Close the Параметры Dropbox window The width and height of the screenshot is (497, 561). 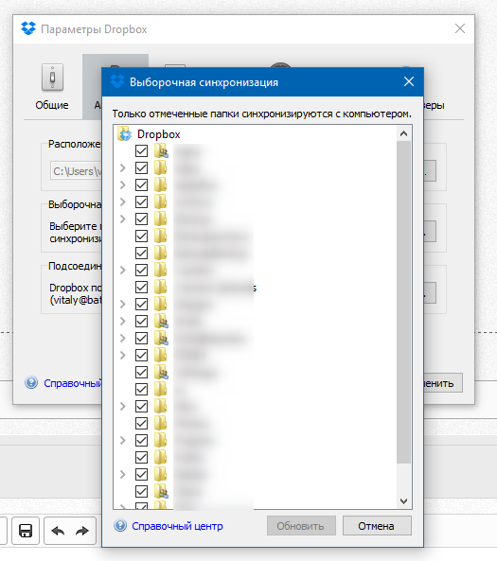(x=460, y=28)
